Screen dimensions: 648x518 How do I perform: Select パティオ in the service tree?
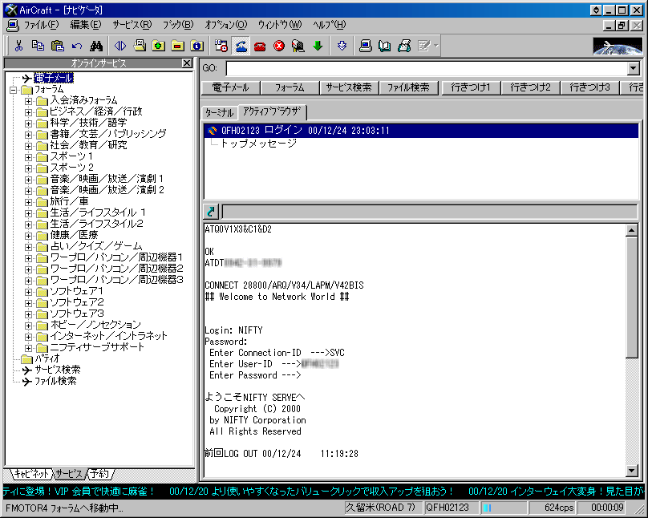tap(47, 358)
